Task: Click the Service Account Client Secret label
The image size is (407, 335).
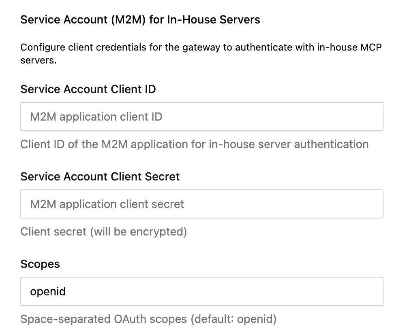Action: coord(100,176)
